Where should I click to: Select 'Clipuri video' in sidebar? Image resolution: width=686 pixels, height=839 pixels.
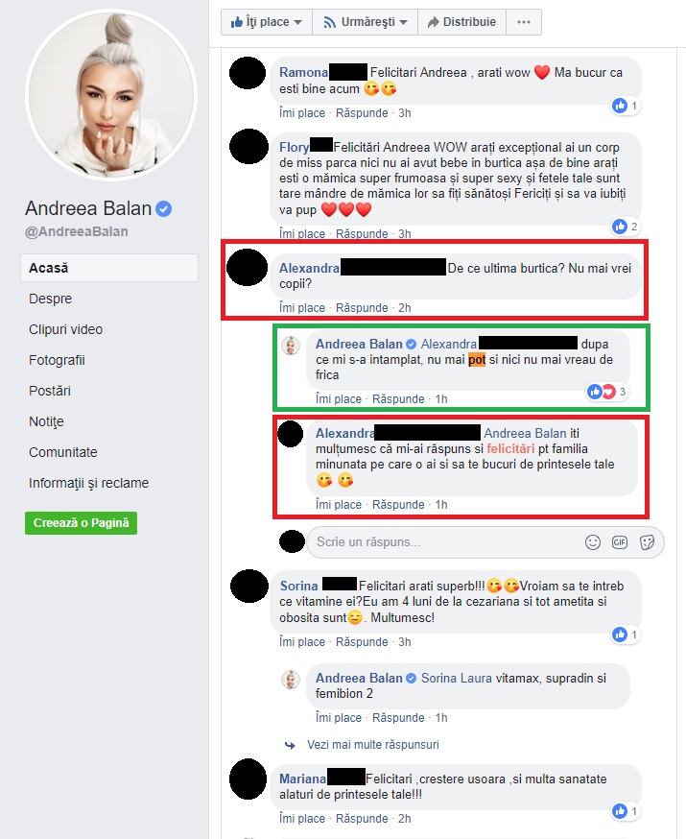point(66,329)
